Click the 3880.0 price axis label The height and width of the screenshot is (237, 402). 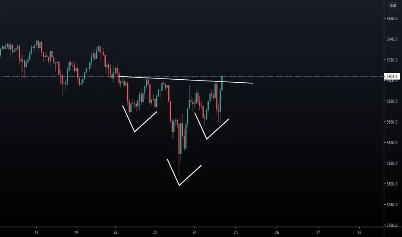click(x=392, y=101)
